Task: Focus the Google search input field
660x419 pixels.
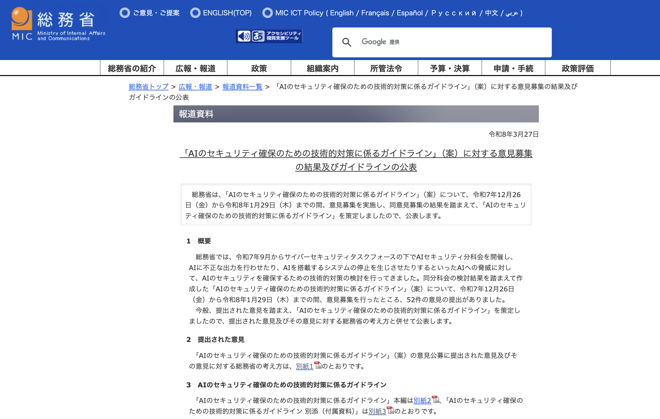Action: click(457, 42)
